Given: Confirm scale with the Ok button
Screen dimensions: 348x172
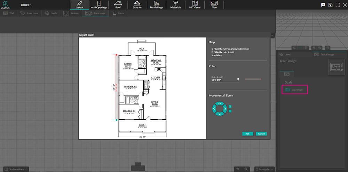Looking at the screenshot, I should coord(247,134).
